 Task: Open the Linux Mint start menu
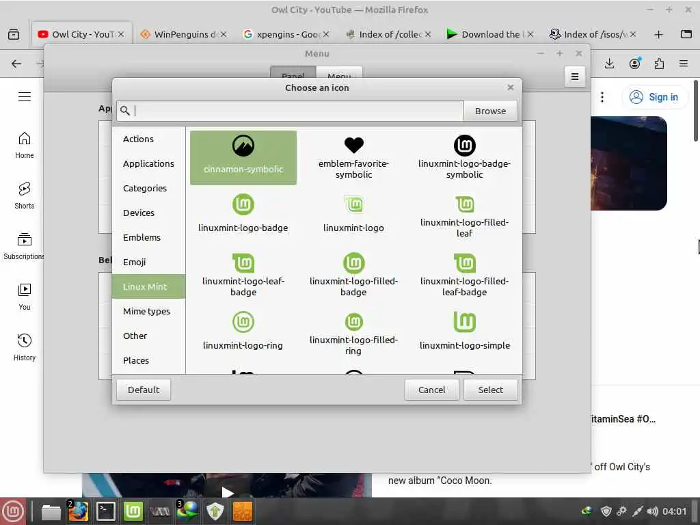tap(13, 511)
